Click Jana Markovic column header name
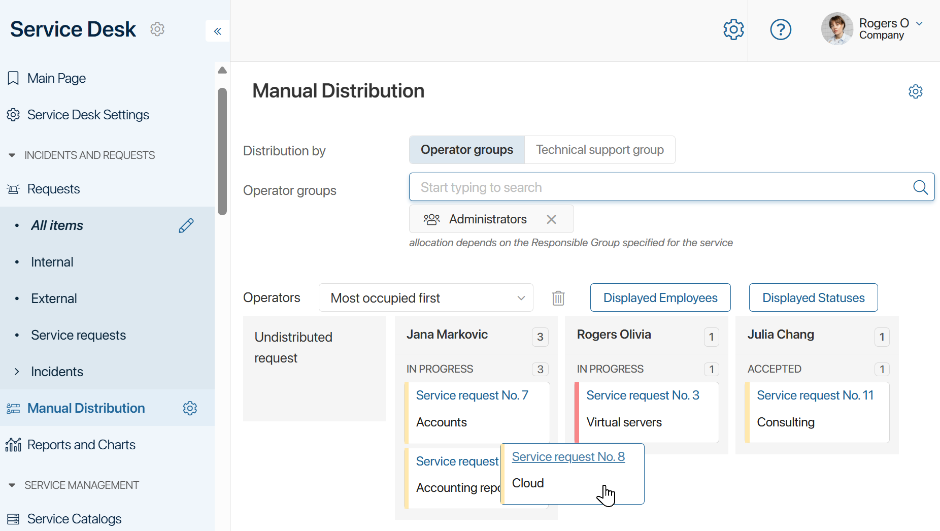940x531 pixels. tap(447, 335)
